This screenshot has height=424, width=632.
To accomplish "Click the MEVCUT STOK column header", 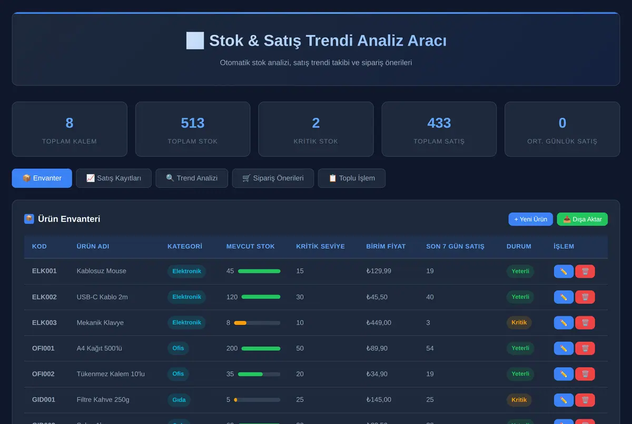I will pyautogui.click(x=251, y=247).
